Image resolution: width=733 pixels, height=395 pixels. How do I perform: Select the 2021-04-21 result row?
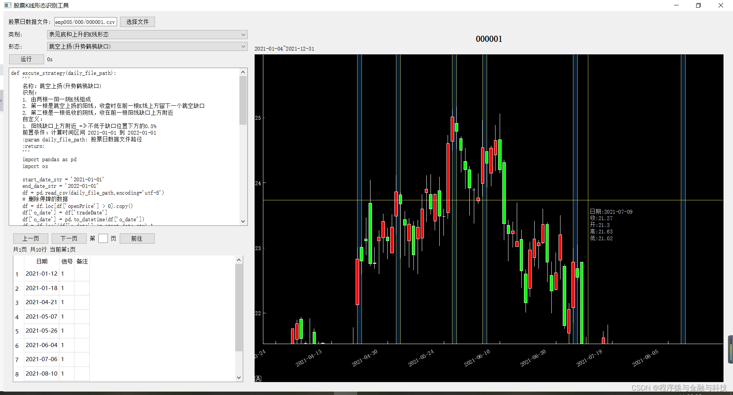(51, 302)
